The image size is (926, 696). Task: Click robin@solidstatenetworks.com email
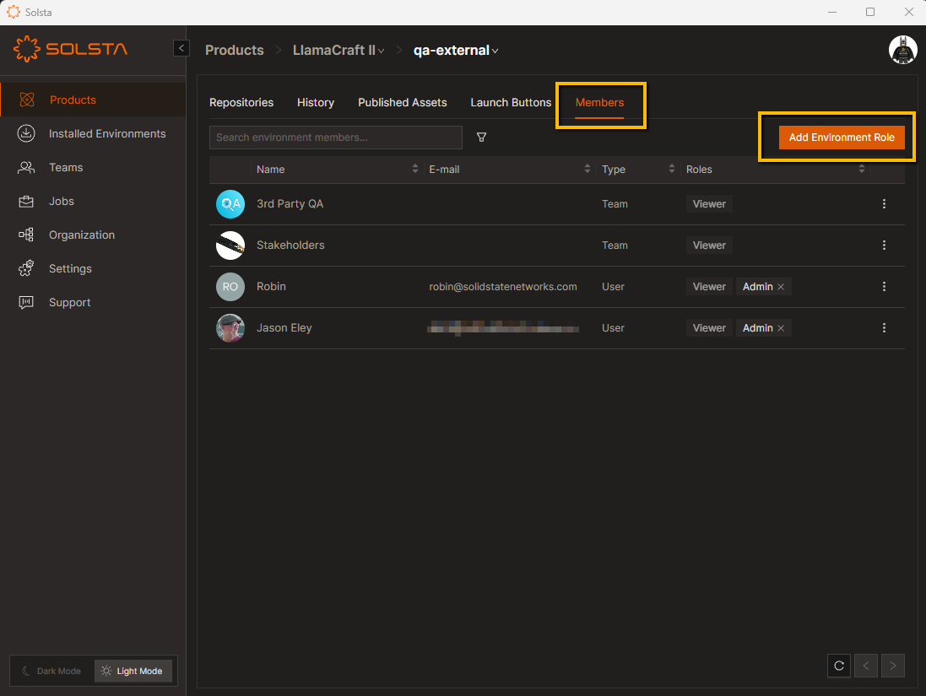pos(502,286)
